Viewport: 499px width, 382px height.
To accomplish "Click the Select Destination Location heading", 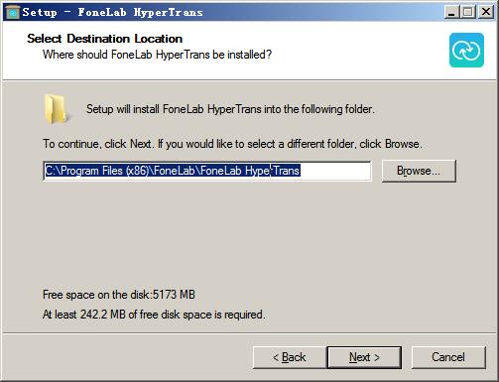I will pos(105,39).
